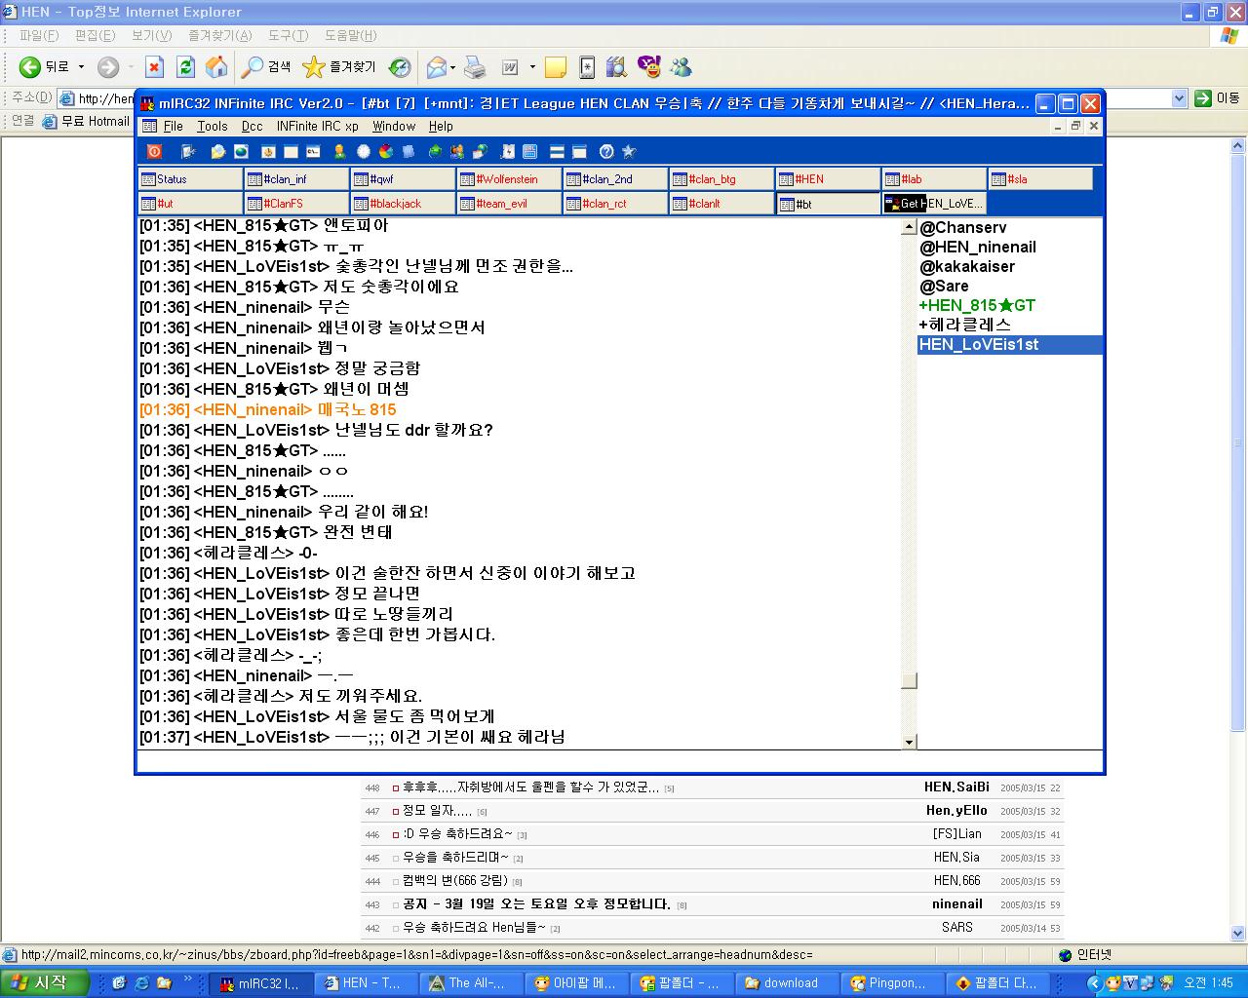
Task: Click the chat message input field
Action: tap(619, 761)
